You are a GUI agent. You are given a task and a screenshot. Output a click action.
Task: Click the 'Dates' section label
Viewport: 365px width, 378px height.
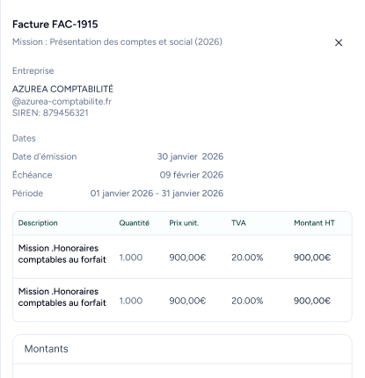pyautogui.click(x=24, y=138)
